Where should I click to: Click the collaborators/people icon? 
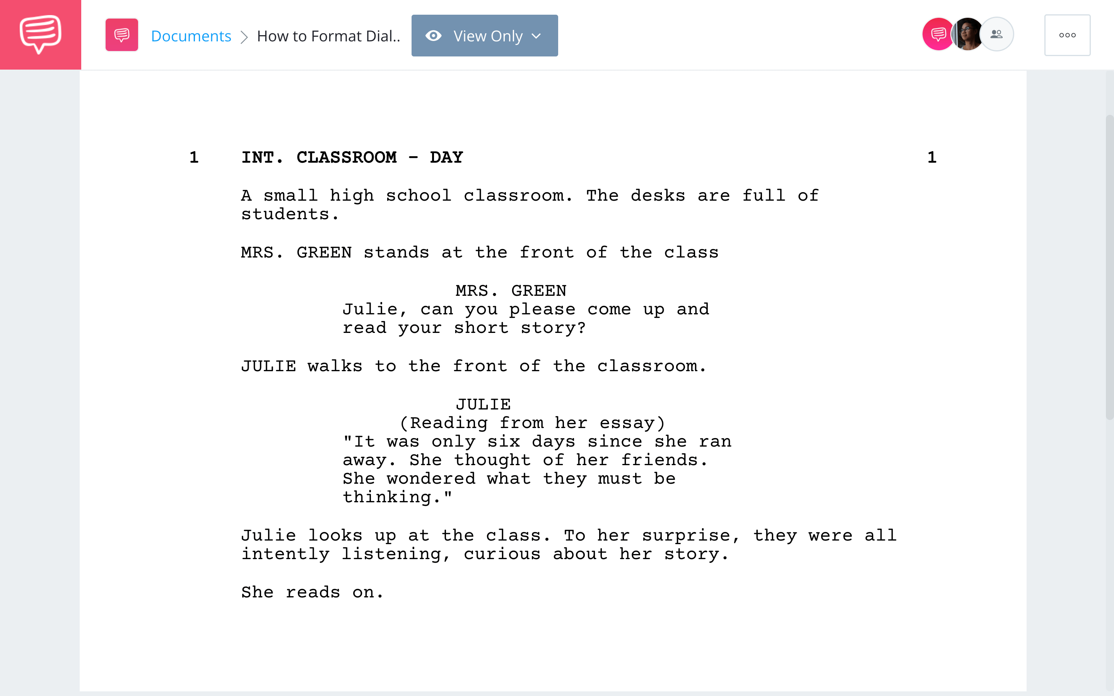(997, 35)
